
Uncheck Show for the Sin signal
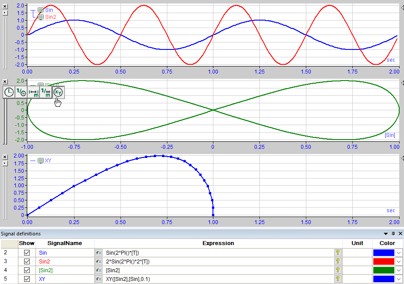27,253
